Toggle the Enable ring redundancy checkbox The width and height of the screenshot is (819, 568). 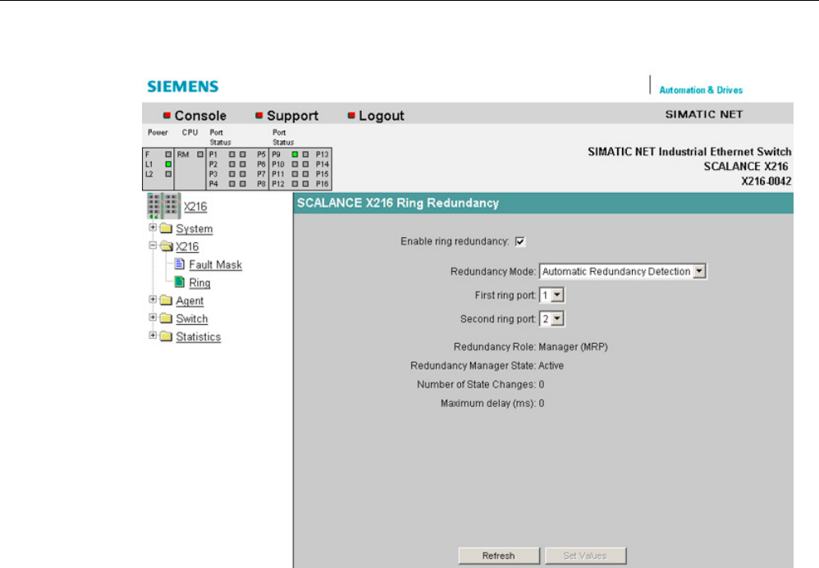tap(519, 241)
